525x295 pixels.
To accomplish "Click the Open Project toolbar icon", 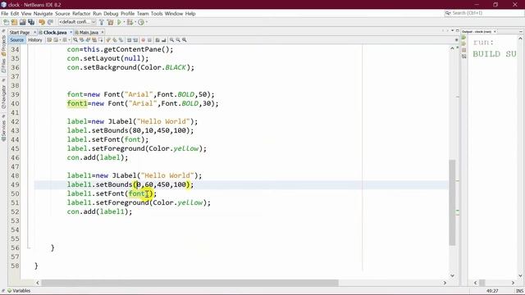I will [x=22, y=22].
